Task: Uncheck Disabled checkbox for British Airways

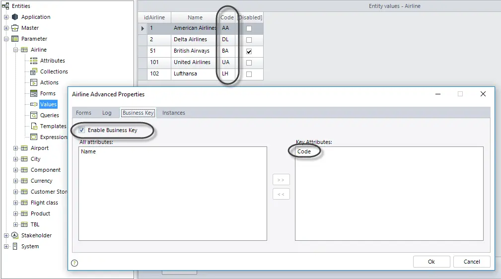Action: (x=249, y=52)
